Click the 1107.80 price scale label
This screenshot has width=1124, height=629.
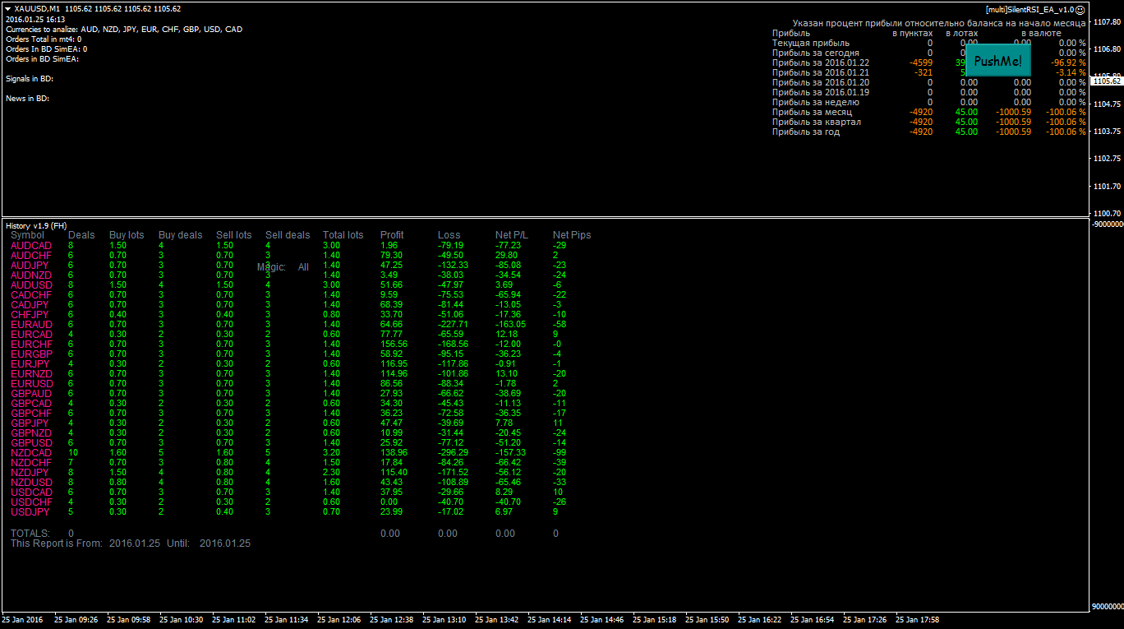click(x=1107, y=22)
